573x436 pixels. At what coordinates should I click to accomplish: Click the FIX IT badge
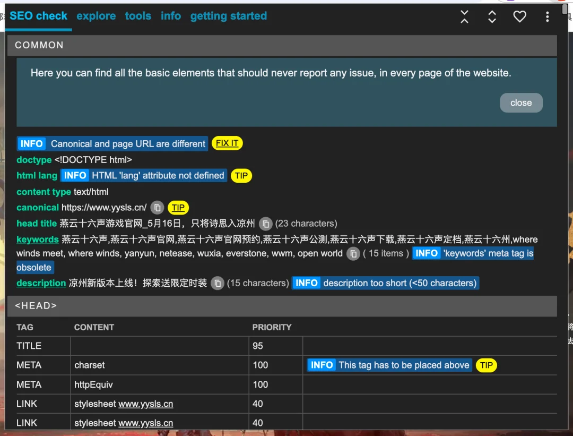point(227,143)
